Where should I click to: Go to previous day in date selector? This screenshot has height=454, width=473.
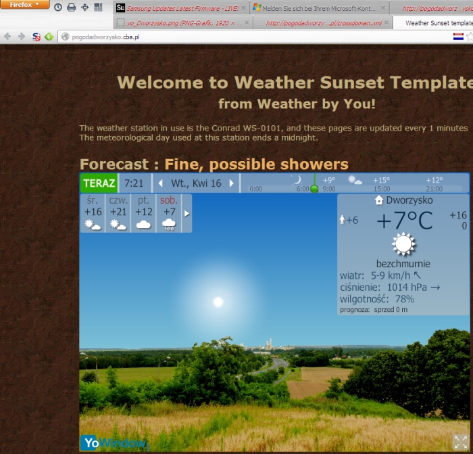pos(160,183)
